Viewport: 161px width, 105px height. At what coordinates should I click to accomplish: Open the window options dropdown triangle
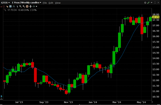point(151,3)
